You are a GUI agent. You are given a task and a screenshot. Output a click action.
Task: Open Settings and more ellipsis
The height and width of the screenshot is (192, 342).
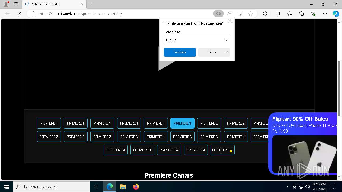click(x=325, y=14)
